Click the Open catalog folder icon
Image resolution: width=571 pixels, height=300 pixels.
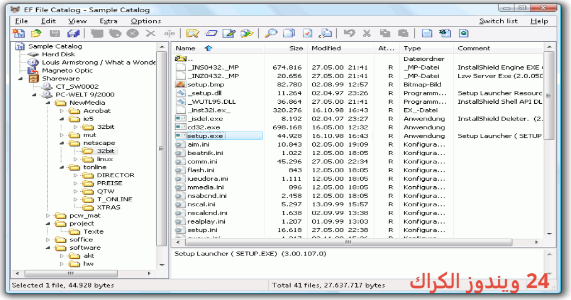pyautogui.click(x=36, y=33)
